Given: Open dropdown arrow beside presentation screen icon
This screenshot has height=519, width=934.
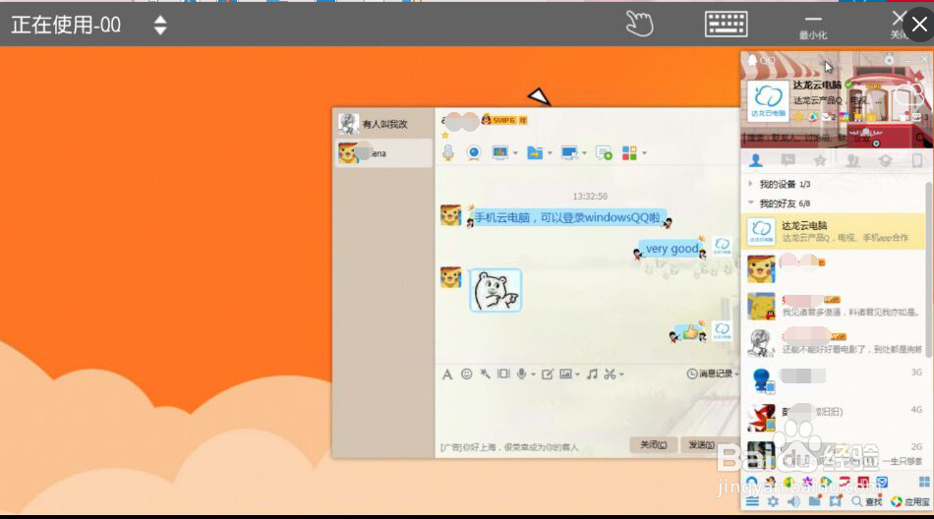Looking at the screenshot, I should (515, 153).
